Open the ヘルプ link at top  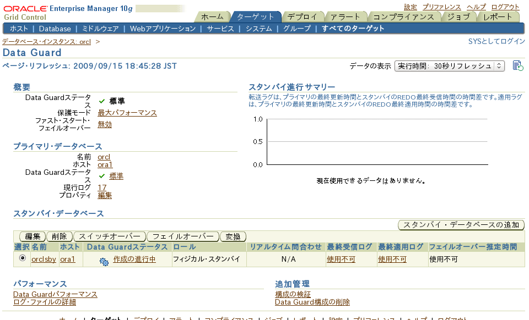tap(476, 7)
